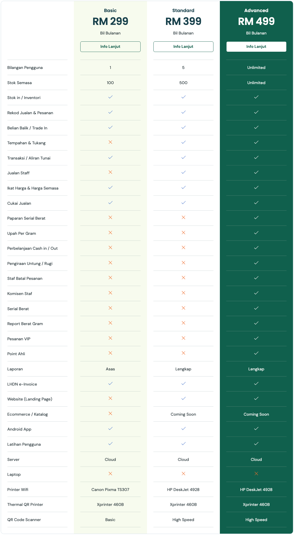294x535 pixels.
Task: Click Basic checkmark for Android App
Action: coord(110,429)
